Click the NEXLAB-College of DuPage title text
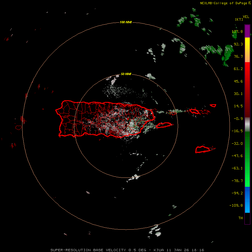Viewport: 252px width, 252px height. pyautogui.click(x=223, y=3)
